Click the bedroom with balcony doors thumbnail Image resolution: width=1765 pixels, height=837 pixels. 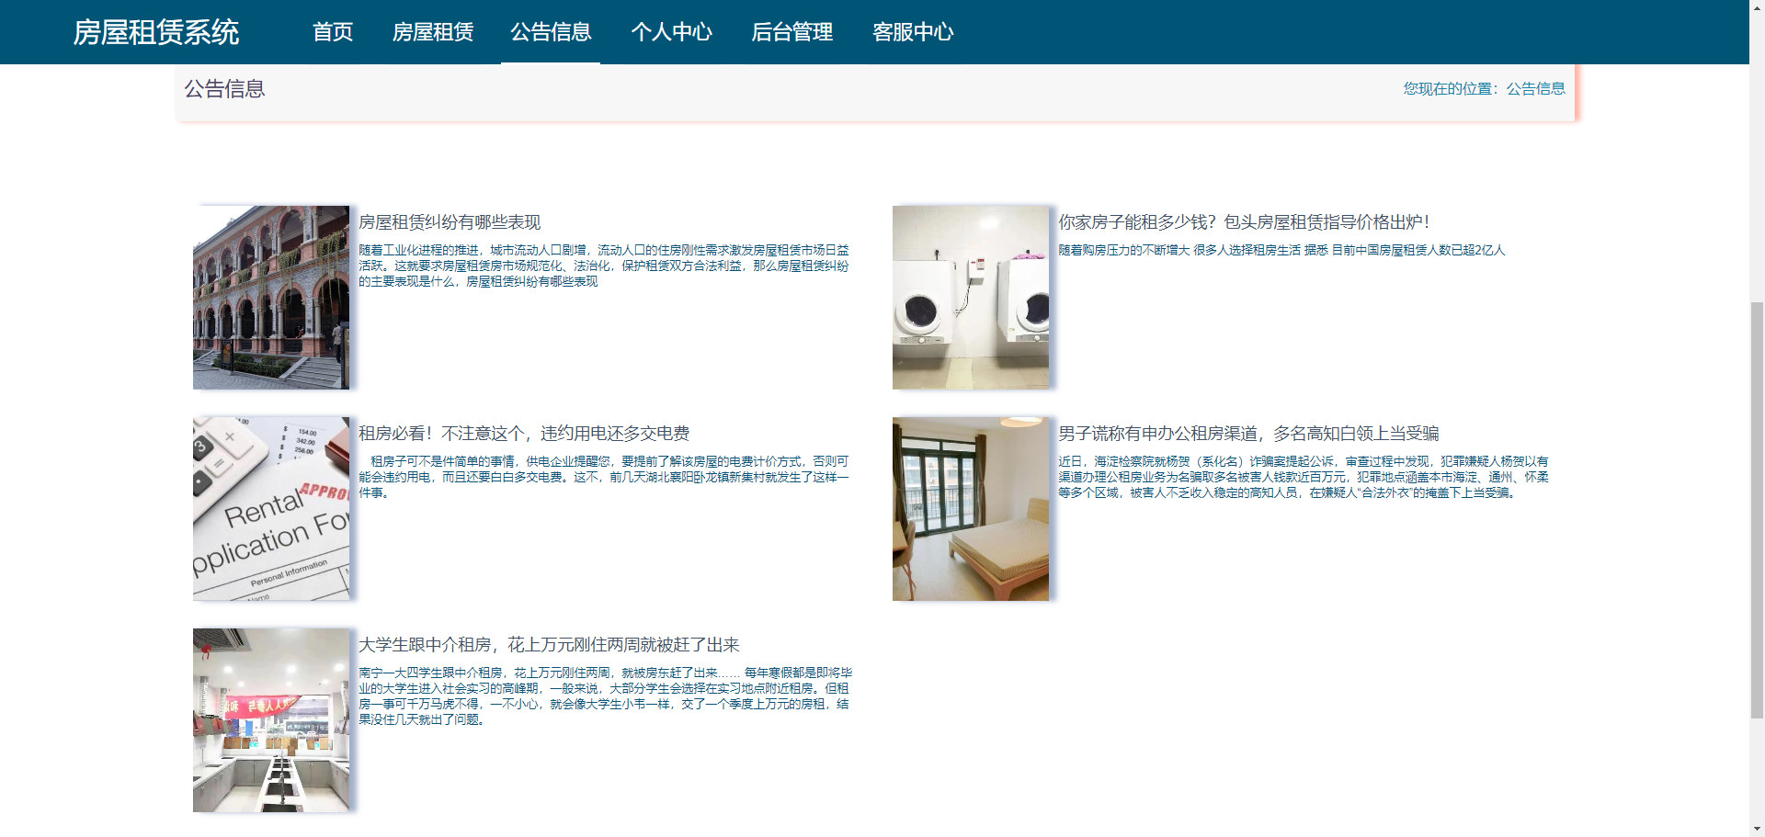[971, 509]
